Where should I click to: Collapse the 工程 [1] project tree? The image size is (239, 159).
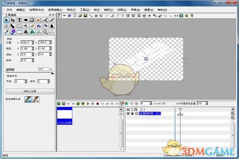point(128,110)
